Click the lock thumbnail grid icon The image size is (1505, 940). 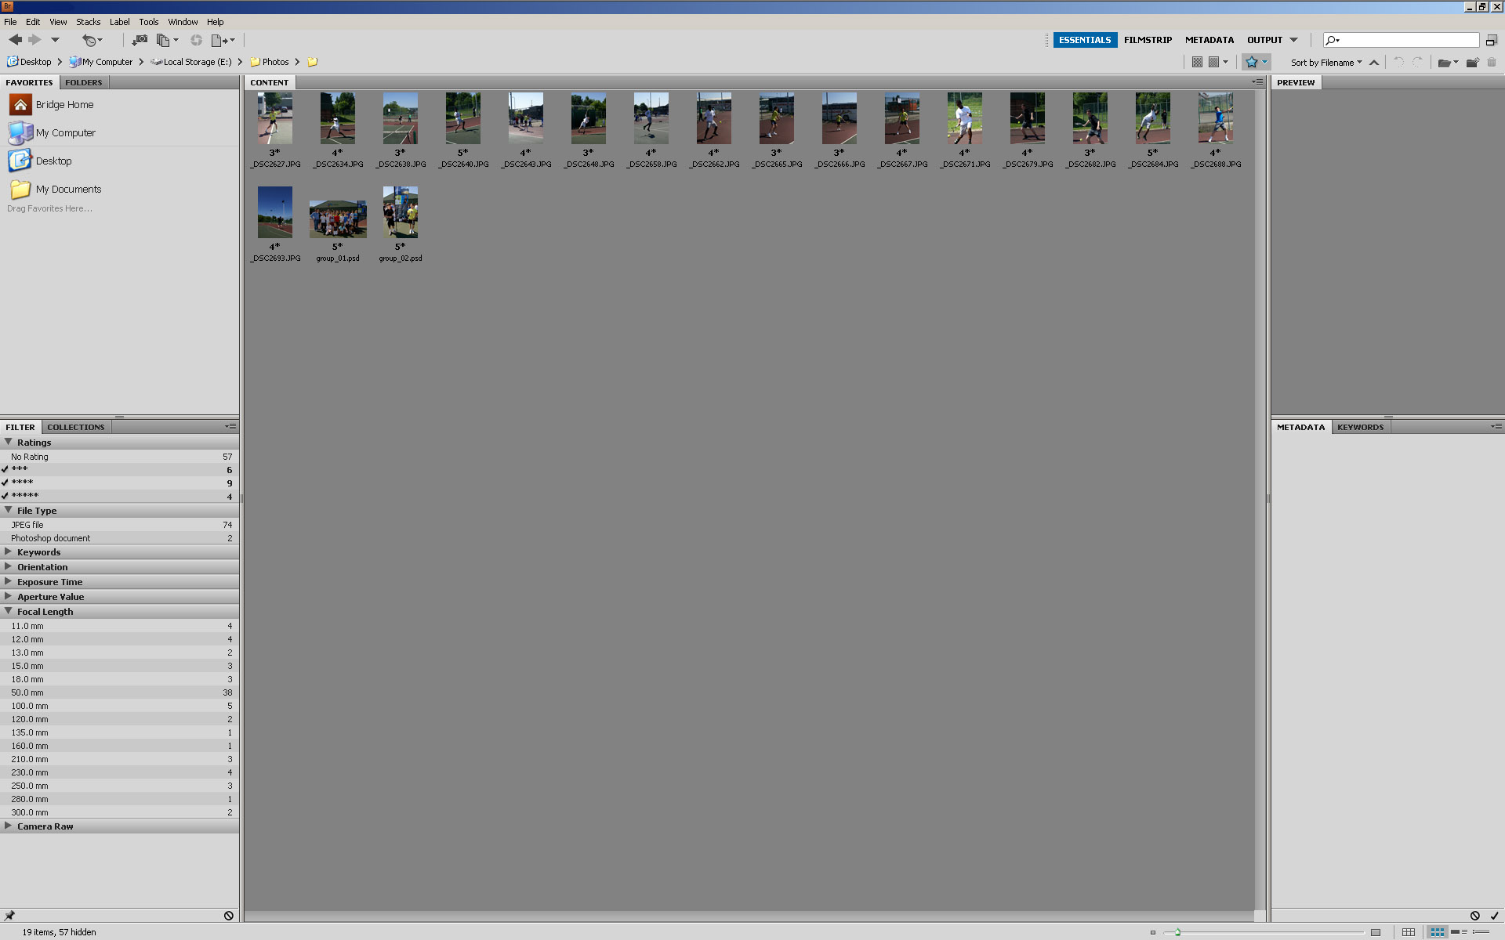coord(1409,932)
